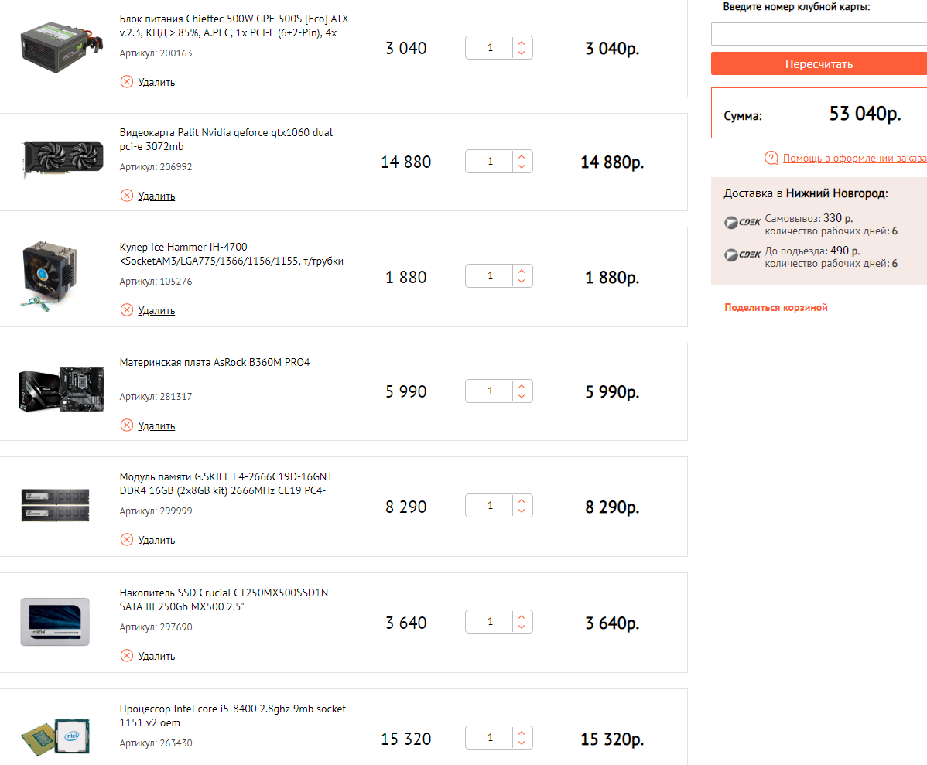Click Поделиться корзиной link
Image resolution: width=927 pixels, height=765 pixels.
tap(776, 308)
